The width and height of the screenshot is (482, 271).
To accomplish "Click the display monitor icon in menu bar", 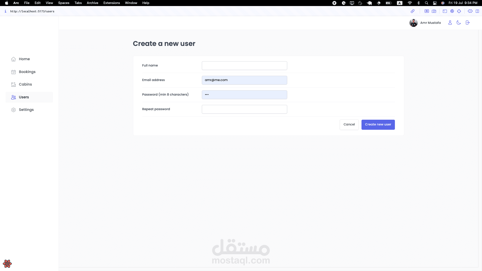I will (x=352, y=3).
